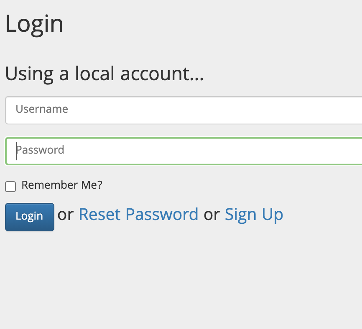Click the Password placeholder text
362x329 pixels.
tap(40, 150)
